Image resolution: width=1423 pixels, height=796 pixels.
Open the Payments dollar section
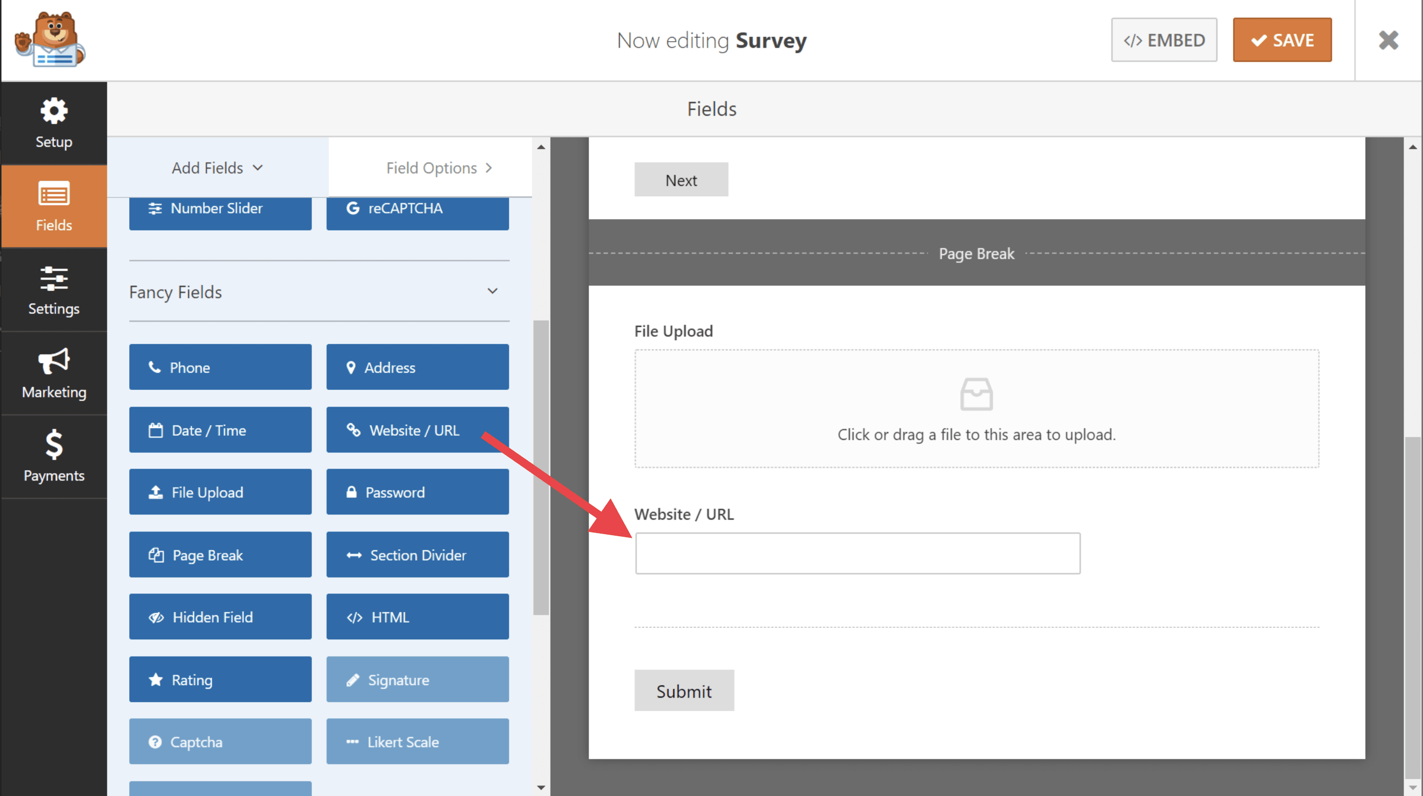coord(54,457)
